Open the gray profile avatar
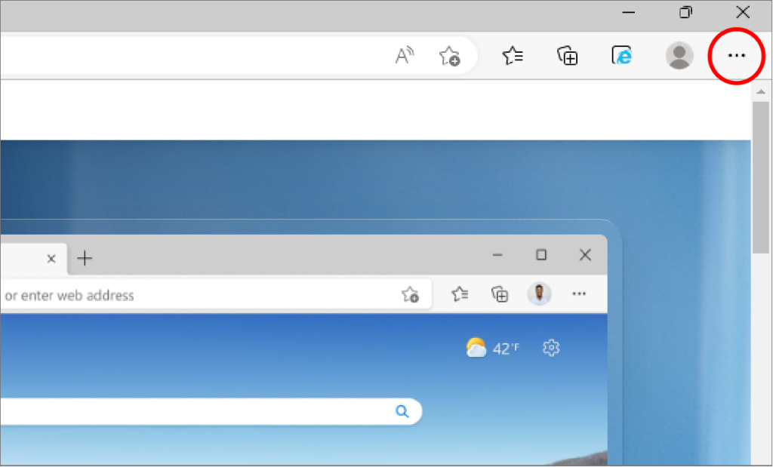Viewport: 773px width, 467px height. point(679,56)
